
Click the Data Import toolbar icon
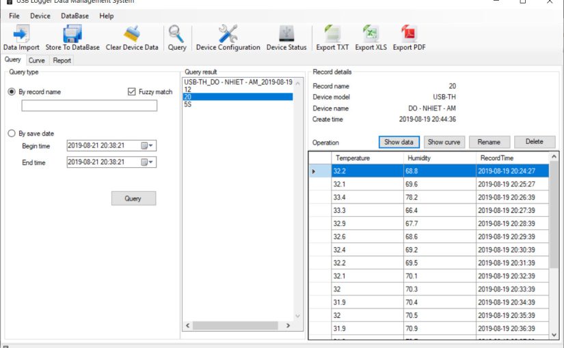click(x=21, y=34)
